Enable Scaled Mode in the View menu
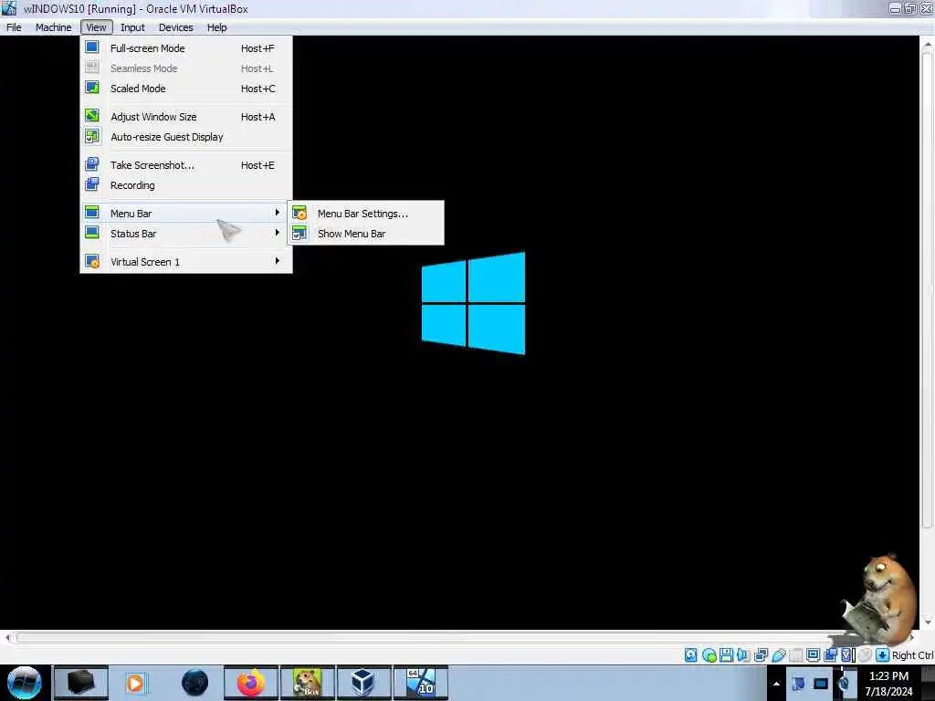Image resolution: width=935 pixels, height=701 pixels. point(186,89)
